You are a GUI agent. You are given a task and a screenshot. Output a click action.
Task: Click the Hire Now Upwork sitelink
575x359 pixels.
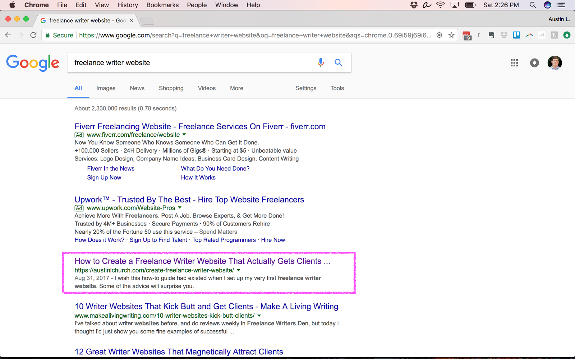(273, 240)
